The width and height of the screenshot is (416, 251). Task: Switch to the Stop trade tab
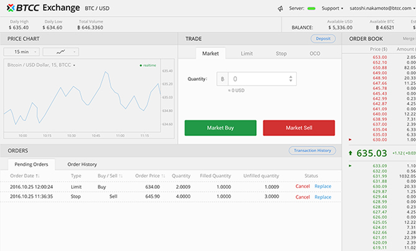coord(281,54)
